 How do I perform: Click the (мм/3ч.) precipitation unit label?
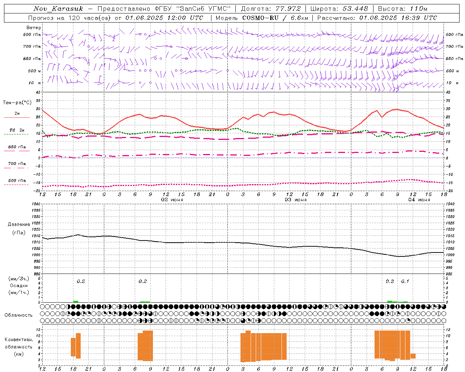point(19,279)
